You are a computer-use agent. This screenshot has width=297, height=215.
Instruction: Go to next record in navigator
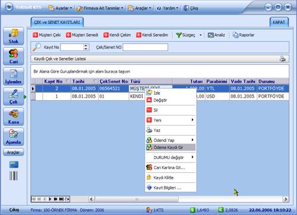click(50, 199)
